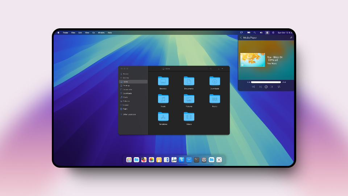Open the Finder menu in menu bar
This screenshot has height=196, width=348.
[x=66, y=33]
